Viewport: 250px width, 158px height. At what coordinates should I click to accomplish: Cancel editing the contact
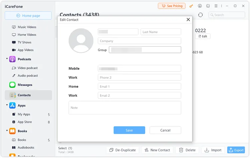(165, 130)
